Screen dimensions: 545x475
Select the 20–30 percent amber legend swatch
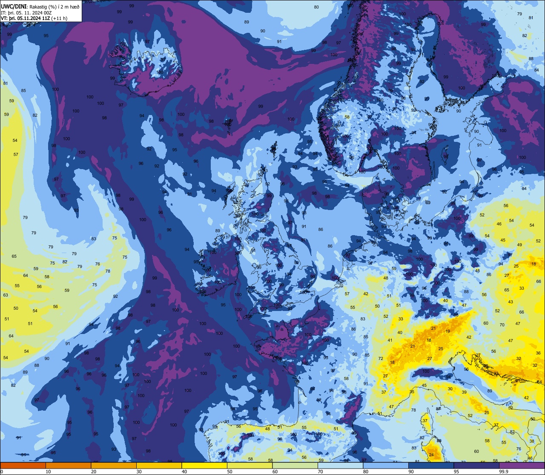[114, 466]
